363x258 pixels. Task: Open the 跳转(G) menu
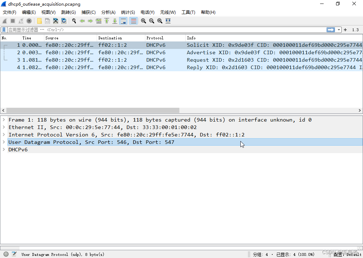pyautogui.click(x=68, y=12)
